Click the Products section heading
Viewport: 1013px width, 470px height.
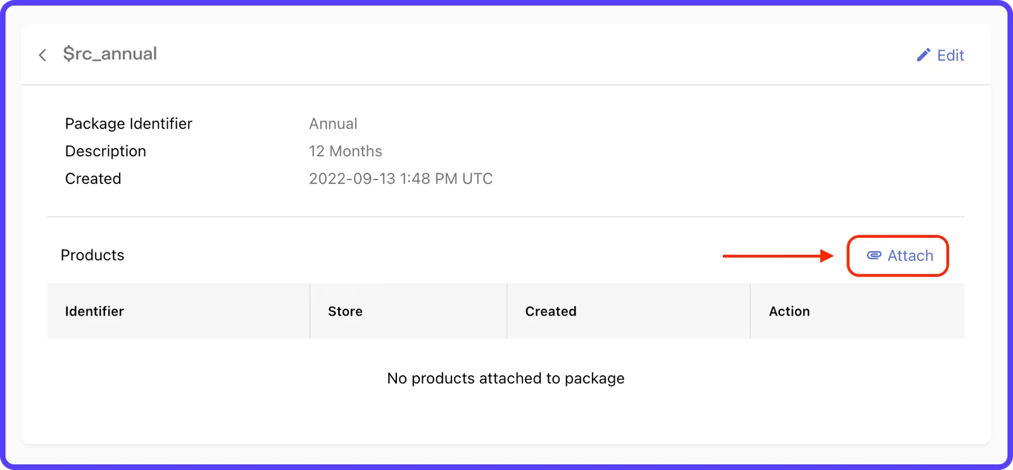(92, 255)
